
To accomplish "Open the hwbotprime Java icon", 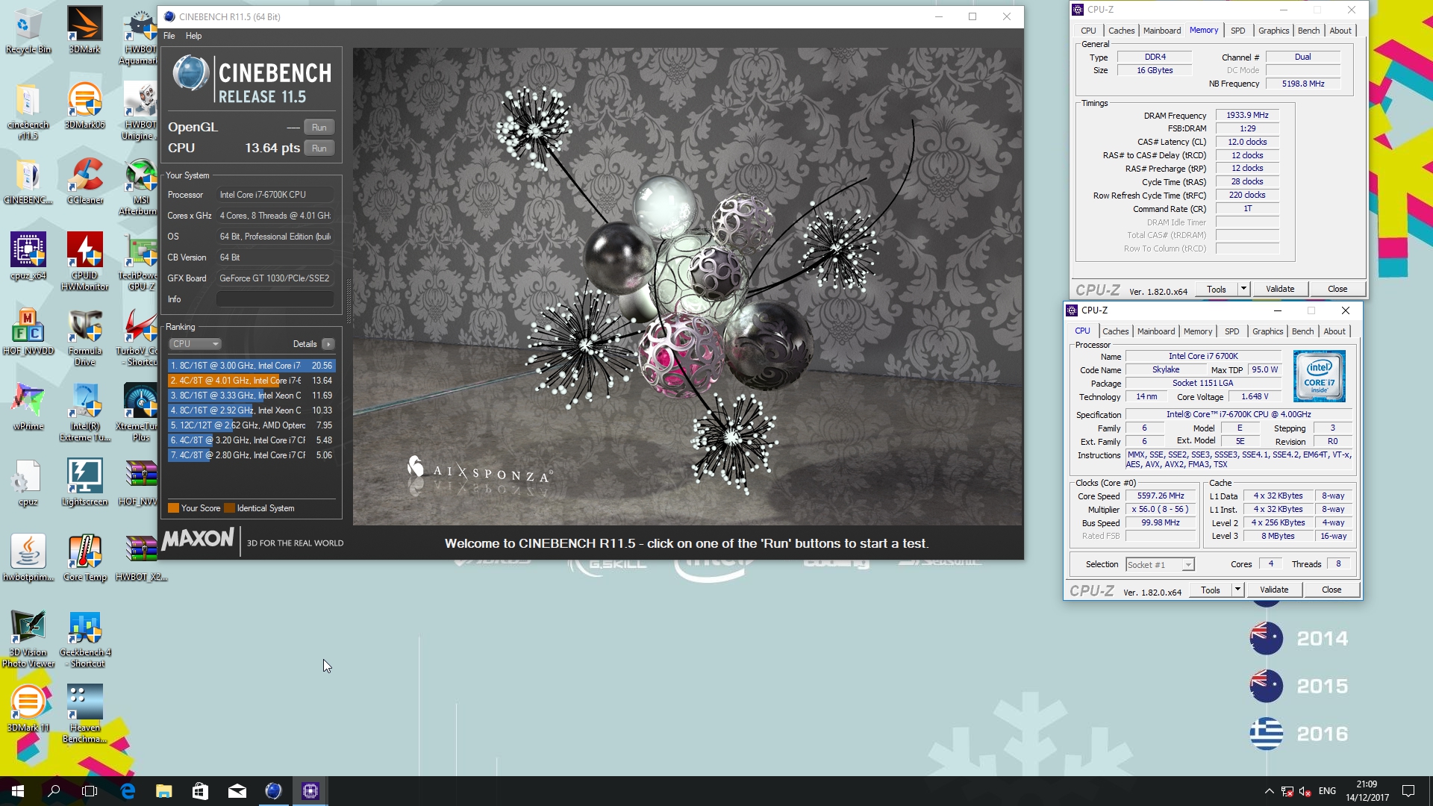I will click(x=28, y=558).
